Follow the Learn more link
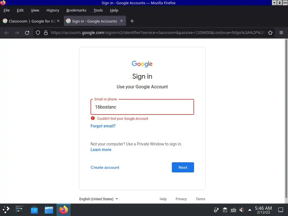Viewport: 288px width, 216px height. coord(101,150)
